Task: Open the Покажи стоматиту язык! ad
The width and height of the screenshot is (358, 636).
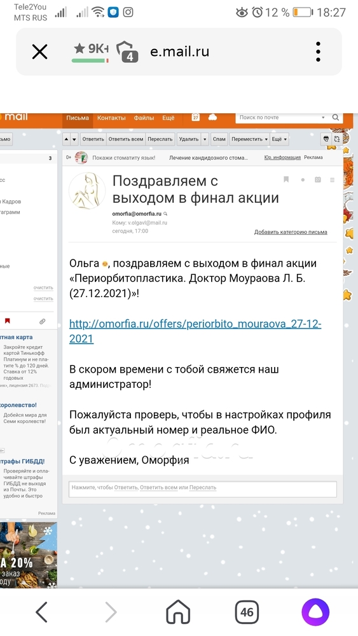Action: point(123,158)
